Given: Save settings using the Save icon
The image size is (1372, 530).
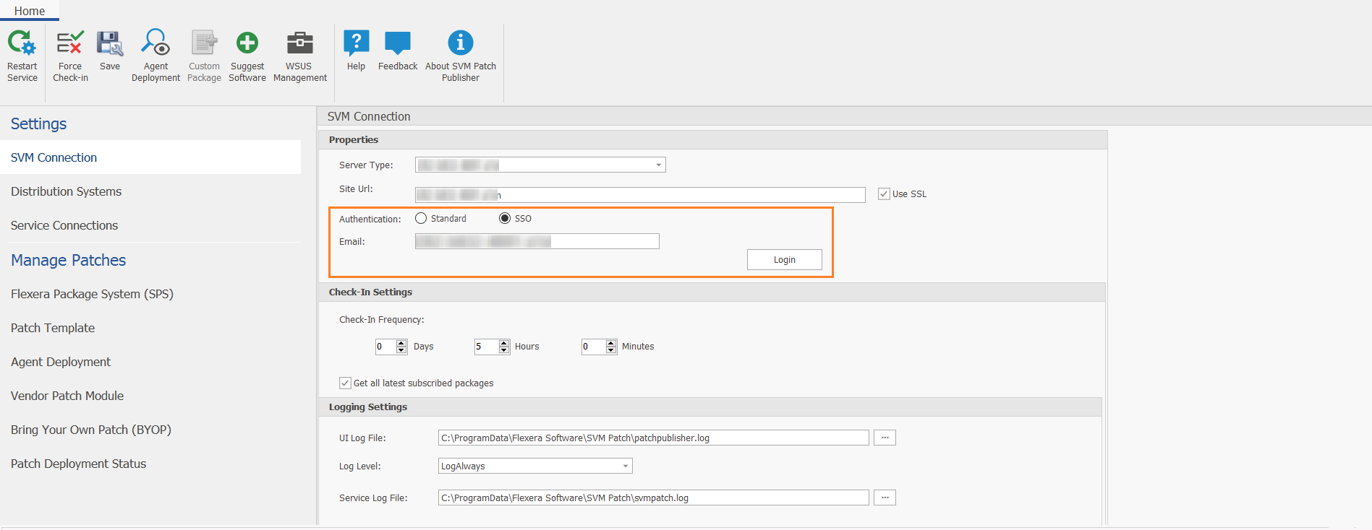Looking at the screenshot, I should coord(110,44).
